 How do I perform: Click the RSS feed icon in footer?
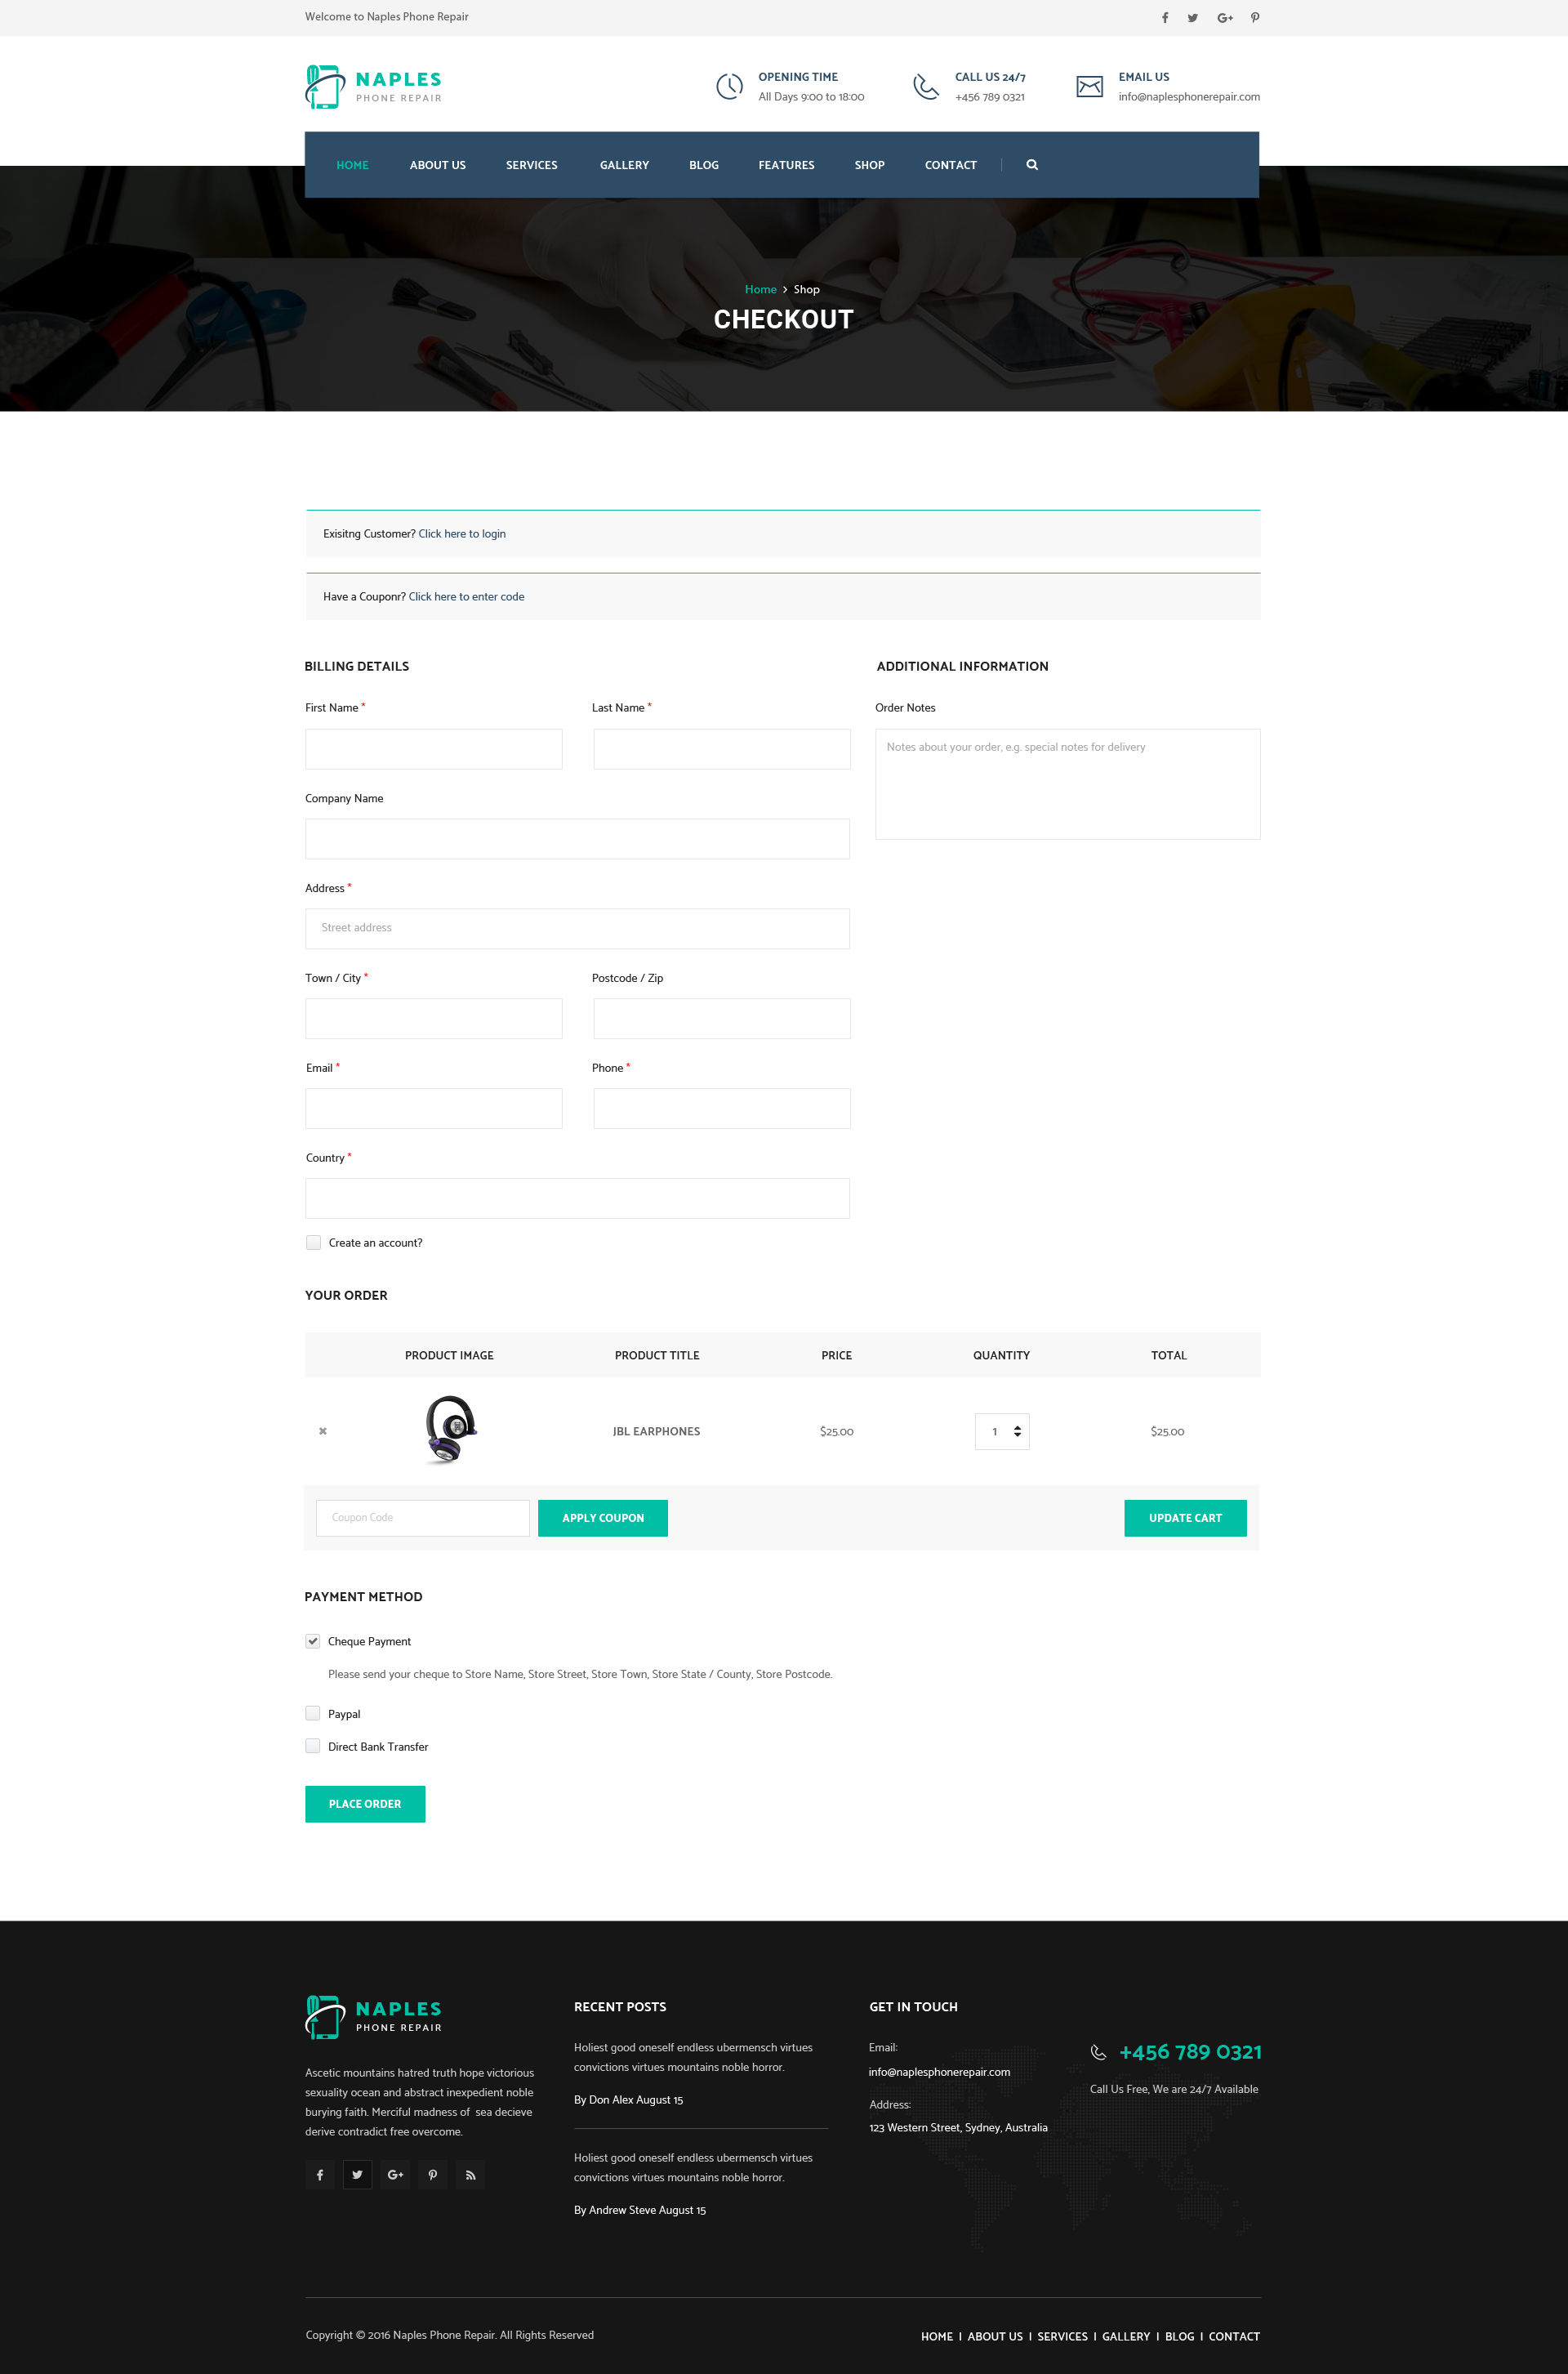pyautogui.click(x=470, y=2175)
